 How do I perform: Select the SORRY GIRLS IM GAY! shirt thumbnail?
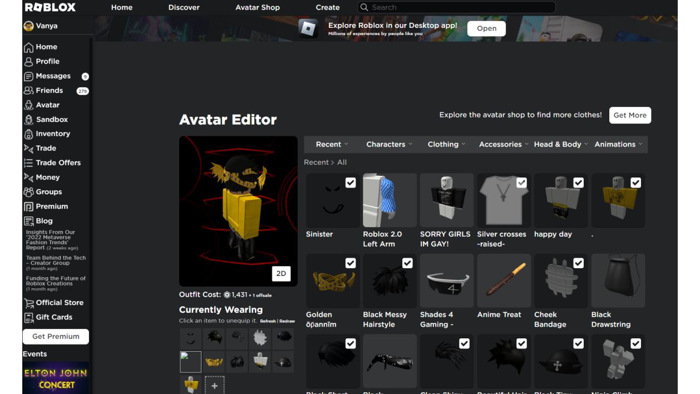[x=447, y=200]
